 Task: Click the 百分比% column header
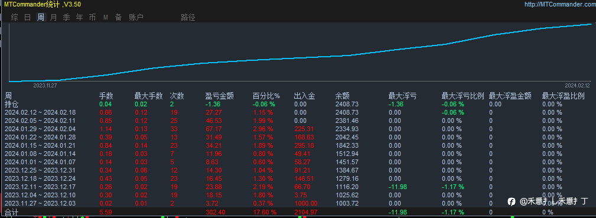[266, 96]
